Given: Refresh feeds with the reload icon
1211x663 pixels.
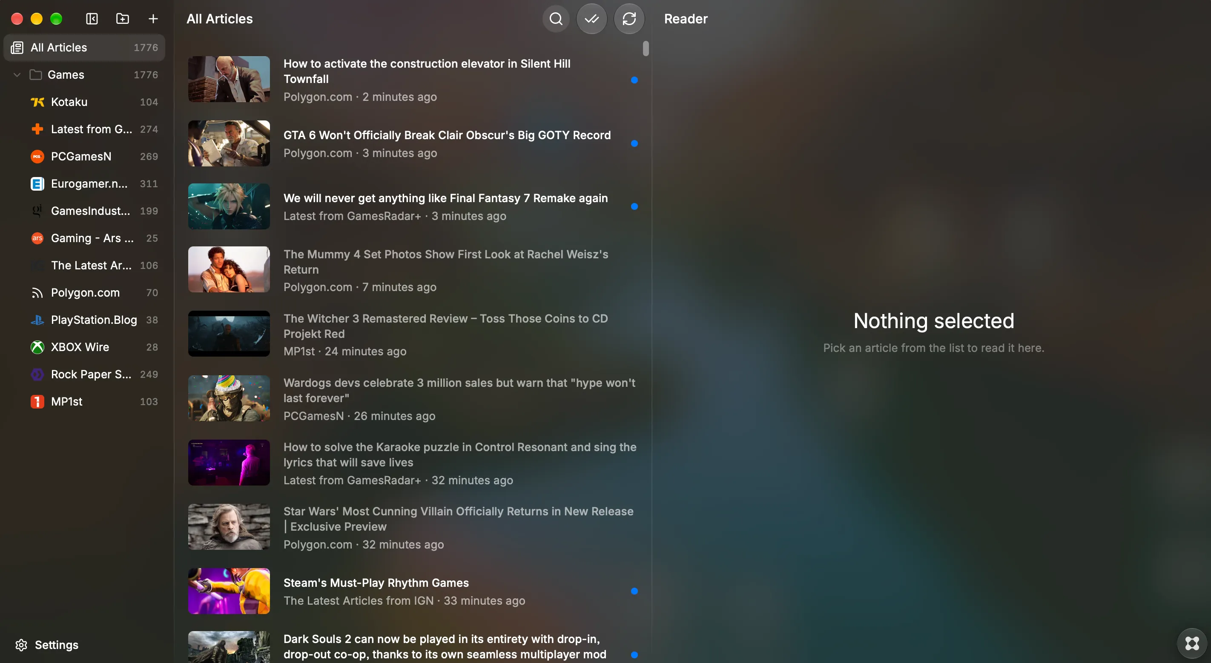Looking at the screenshot, I should 629,19.
